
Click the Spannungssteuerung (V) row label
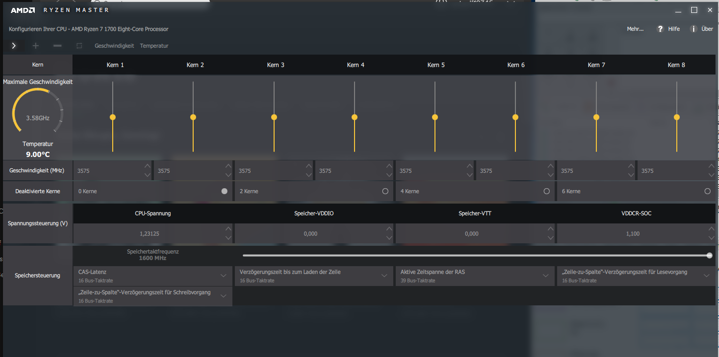pyautogui.click(x=38, y=223)
